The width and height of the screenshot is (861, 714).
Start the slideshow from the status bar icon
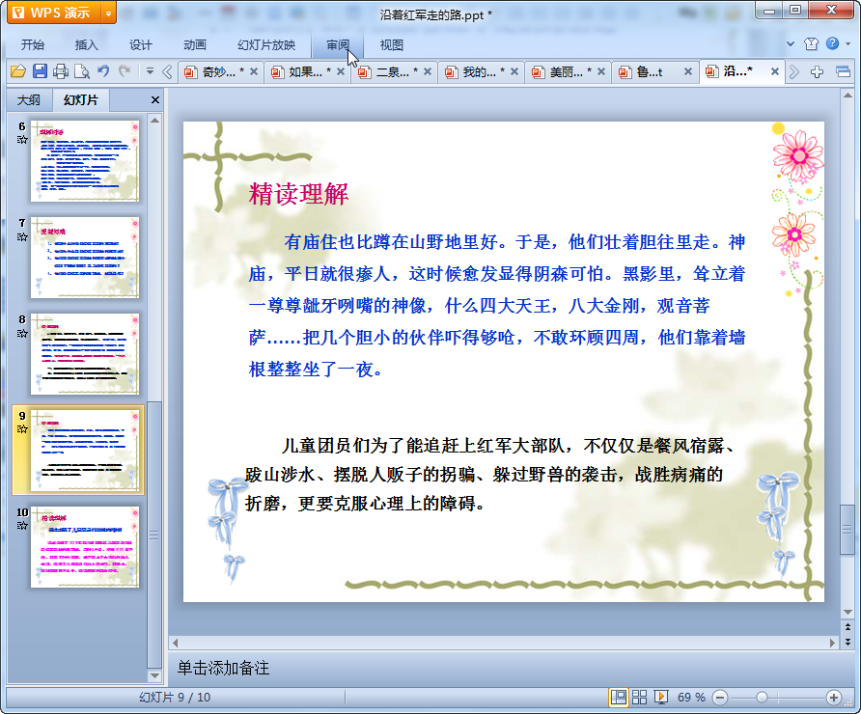[660, 698]
